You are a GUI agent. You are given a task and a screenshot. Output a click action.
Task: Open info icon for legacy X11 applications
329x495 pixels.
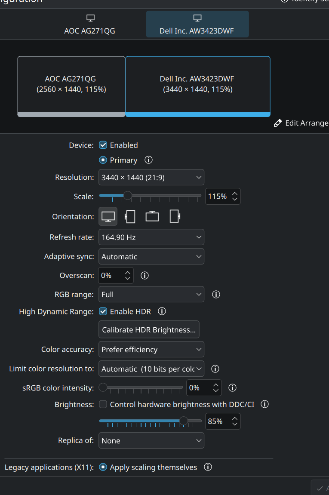(208, 467)
